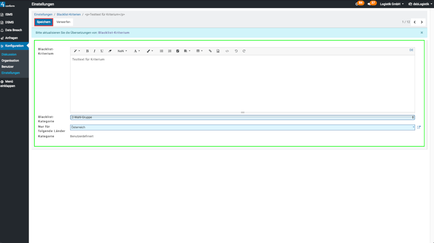The height and width of the screenshot is (243, 434).
Task: Insert an unordered bullet list
Action: pos(161,51)
